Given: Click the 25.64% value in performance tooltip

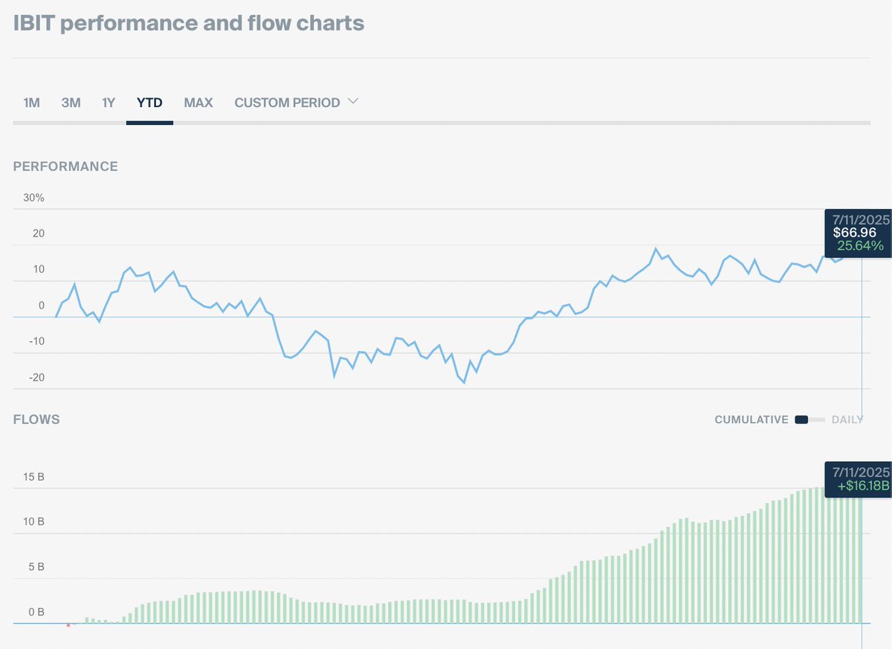Looking at the screenshot, I should point(860,246).
